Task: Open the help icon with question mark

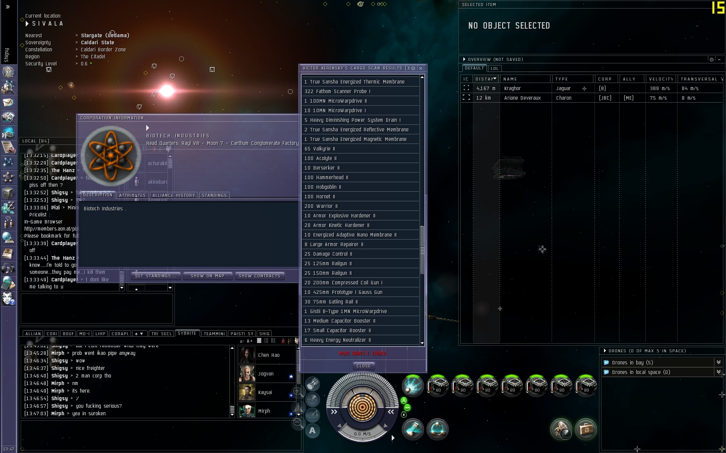Action: (8, 298)
